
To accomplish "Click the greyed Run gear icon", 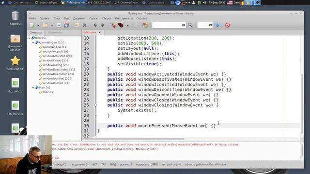I will 135,25.
